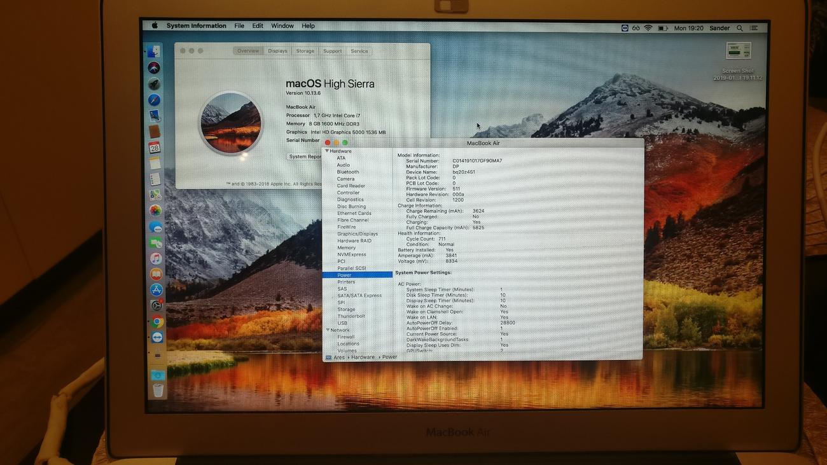Launch Google Chrome from the Dock
Screen dimensions: 827x465
(156, 322)
